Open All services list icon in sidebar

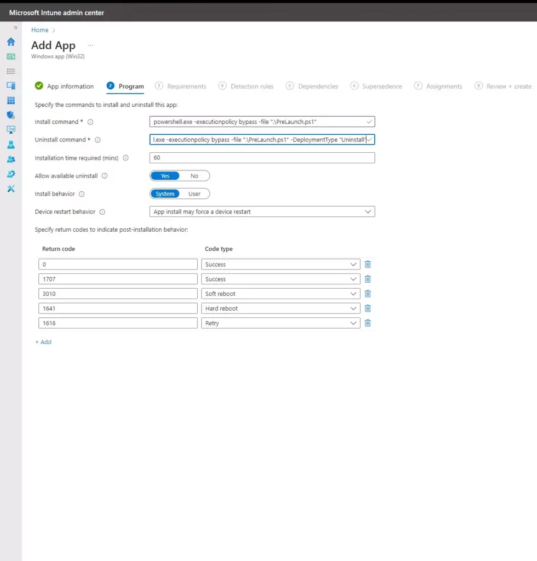coord(11,71)
